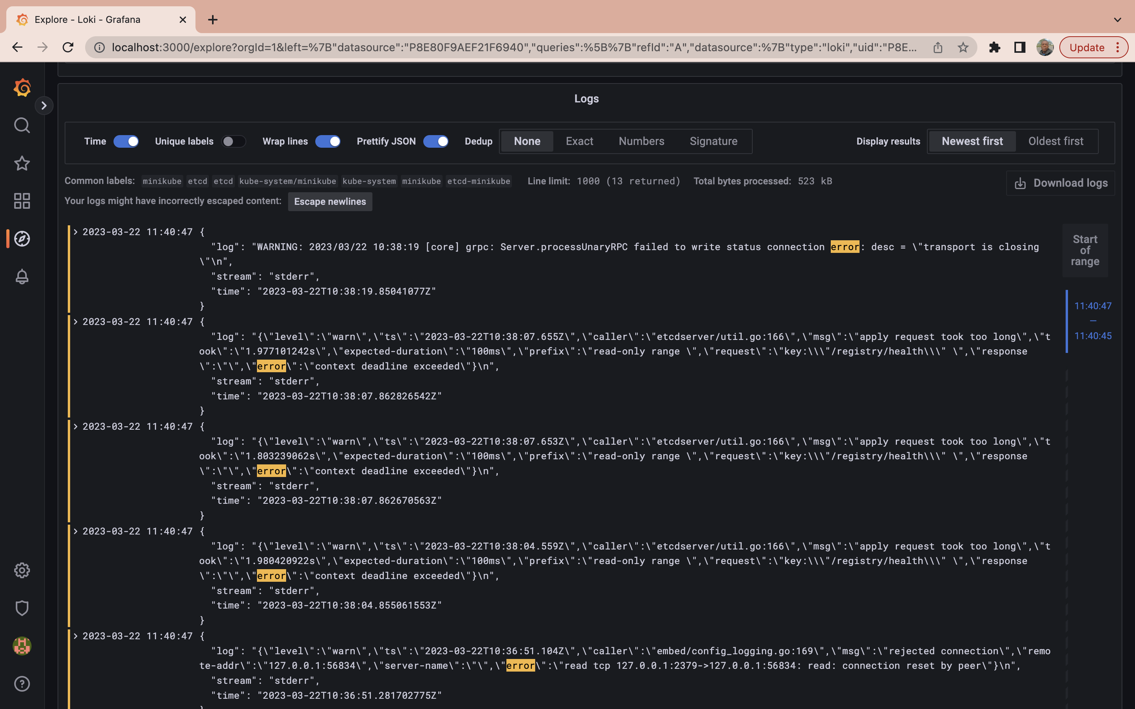Open Server admin shield icon
The width and height of the screenshot is (1135, 709).
click(x=22, y=608)
